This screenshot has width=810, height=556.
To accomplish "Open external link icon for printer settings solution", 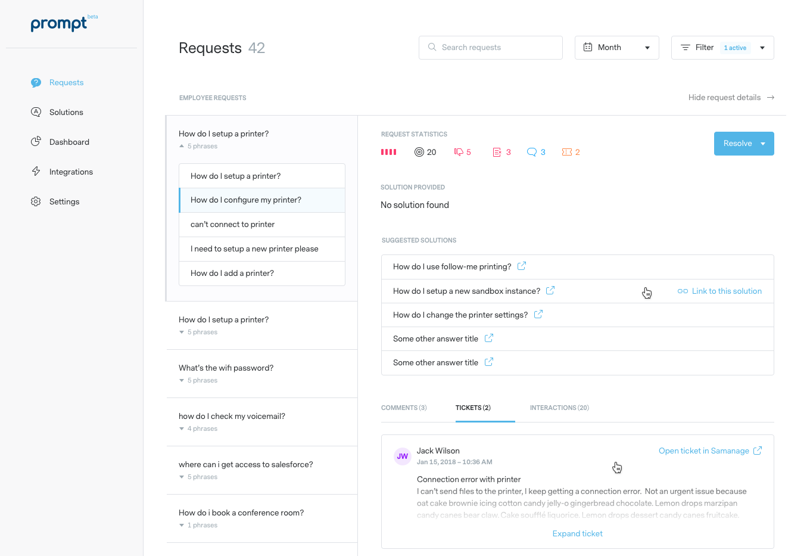I will click(538, 314).
